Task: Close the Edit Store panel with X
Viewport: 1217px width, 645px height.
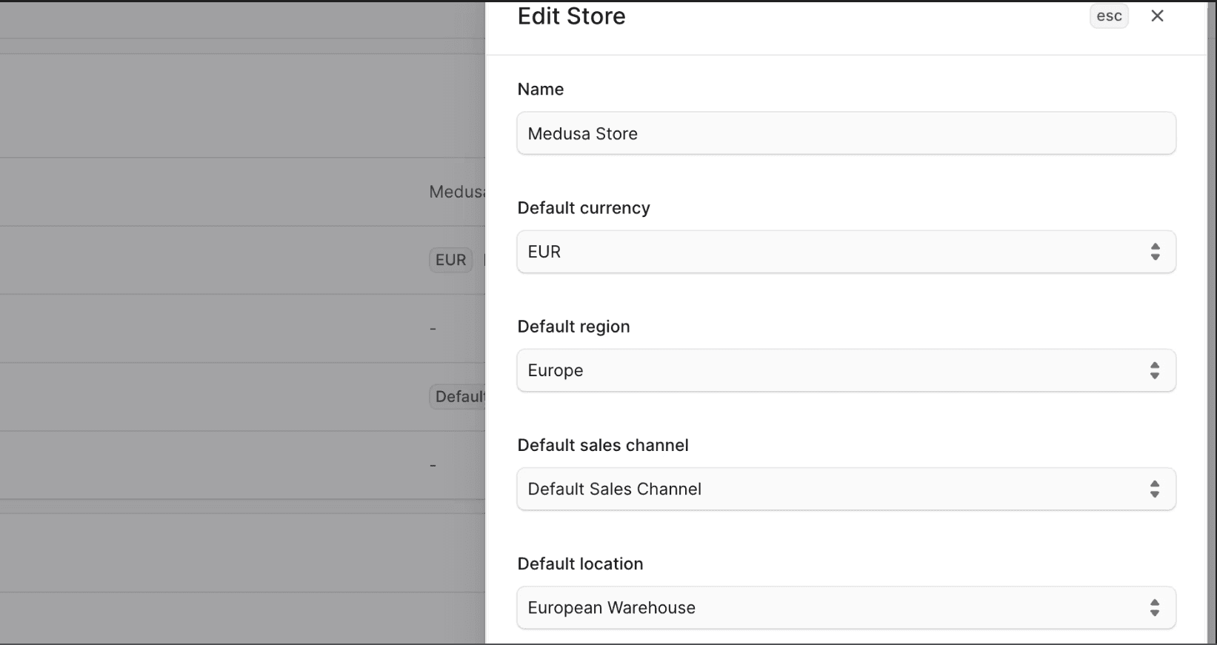Action: coord(1157,16)
